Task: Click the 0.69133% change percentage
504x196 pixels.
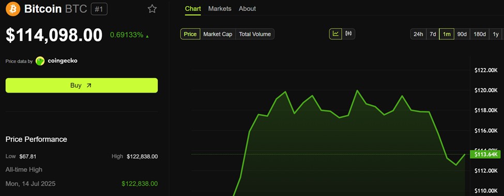Action: click(127, 35)
